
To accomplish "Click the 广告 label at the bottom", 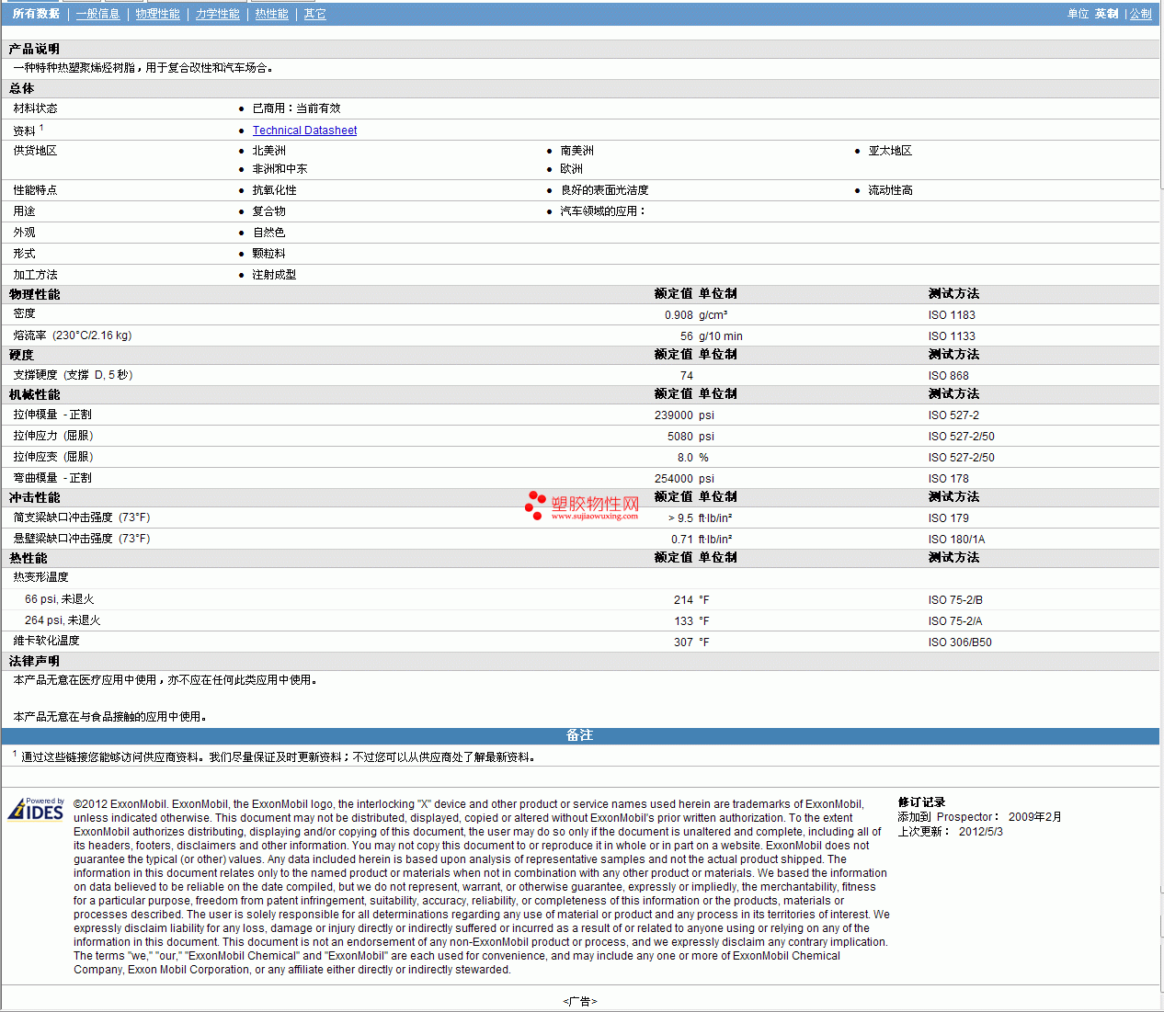I will coord(579,1001).
